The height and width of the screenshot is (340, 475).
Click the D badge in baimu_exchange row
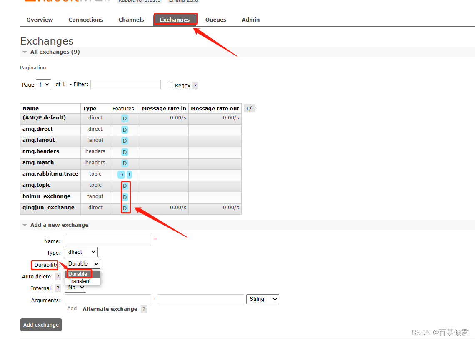[125, 197]
